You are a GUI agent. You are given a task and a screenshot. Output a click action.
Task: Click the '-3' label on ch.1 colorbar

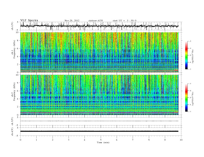point(190,41)
